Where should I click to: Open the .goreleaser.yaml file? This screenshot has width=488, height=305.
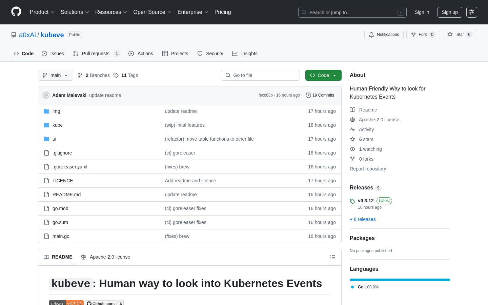click(70, 167)
